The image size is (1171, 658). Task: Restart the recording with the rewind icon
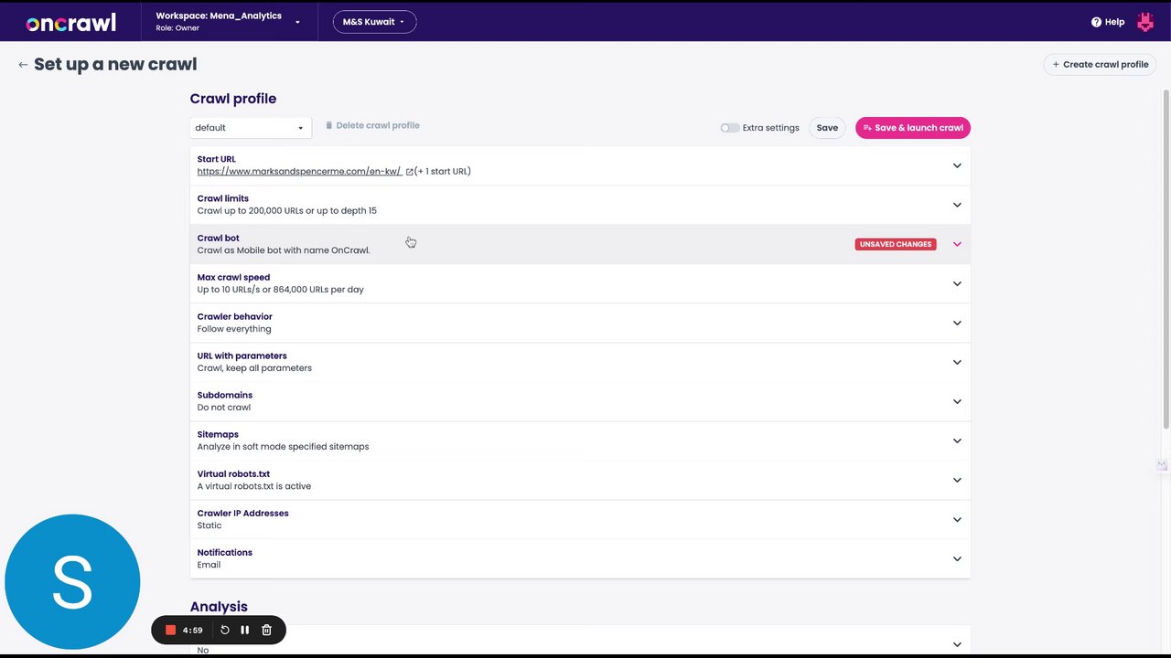pyautogui.click(x=225, y=630)
